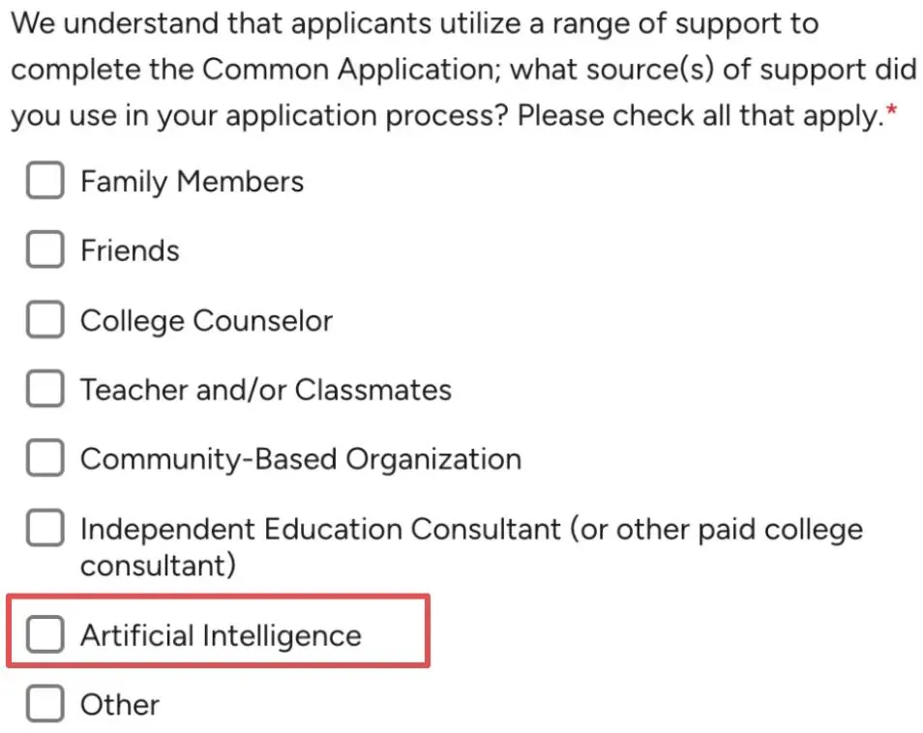
Task: Enable the Teacher and/or Classmates checkbox
Action: click(x=45, y=389)
